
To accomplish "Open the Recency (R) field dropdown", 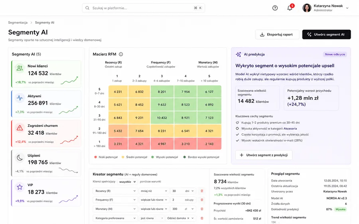I will tap(115, 191).
